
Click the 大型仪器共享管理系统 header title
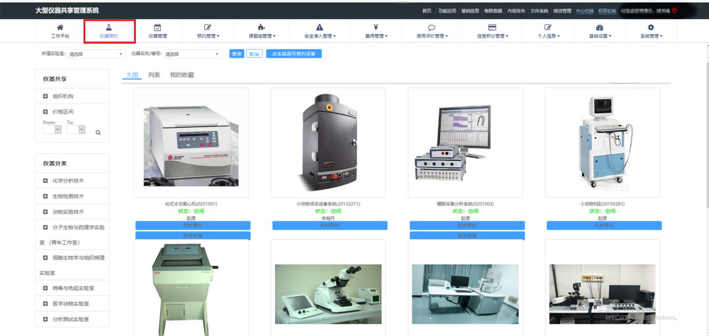point(67,10)
